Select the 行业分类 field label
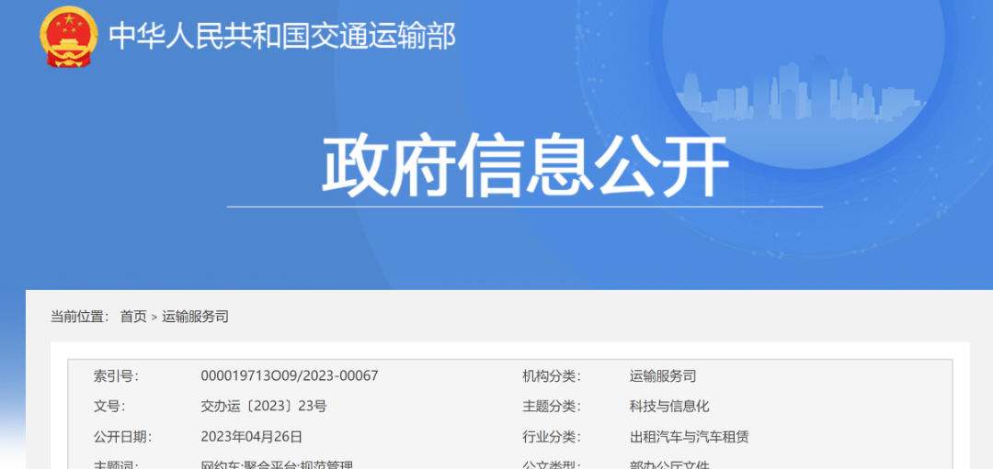 pyautogui.click(x=552, y=437)
